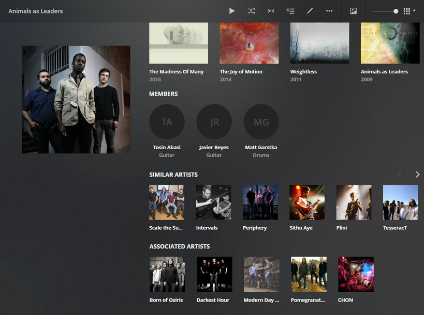Viewport: 424px width, 315px height.
Task: Open the more options ellipsis menu
Action: pyautogui.click(x=329, y=11)
